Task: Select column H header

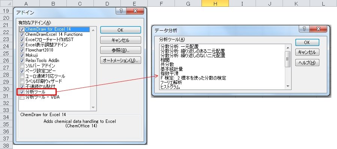Action: pos(215,3)
